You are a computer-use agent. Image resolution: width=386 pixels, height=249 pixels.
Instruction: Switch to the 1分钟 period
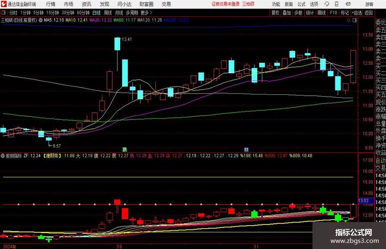(25, 13)
